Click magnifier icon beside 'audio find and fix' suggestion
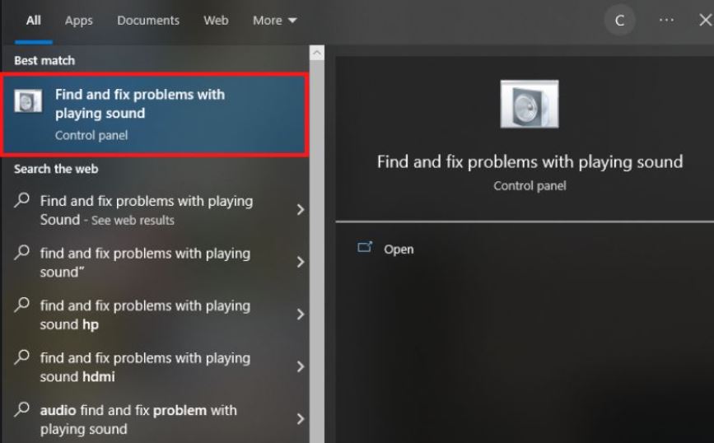 click(22, 410)
